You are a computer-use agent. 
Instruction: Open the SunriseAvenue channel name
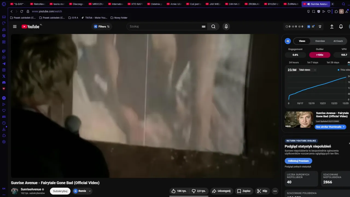tap(31, 189)
